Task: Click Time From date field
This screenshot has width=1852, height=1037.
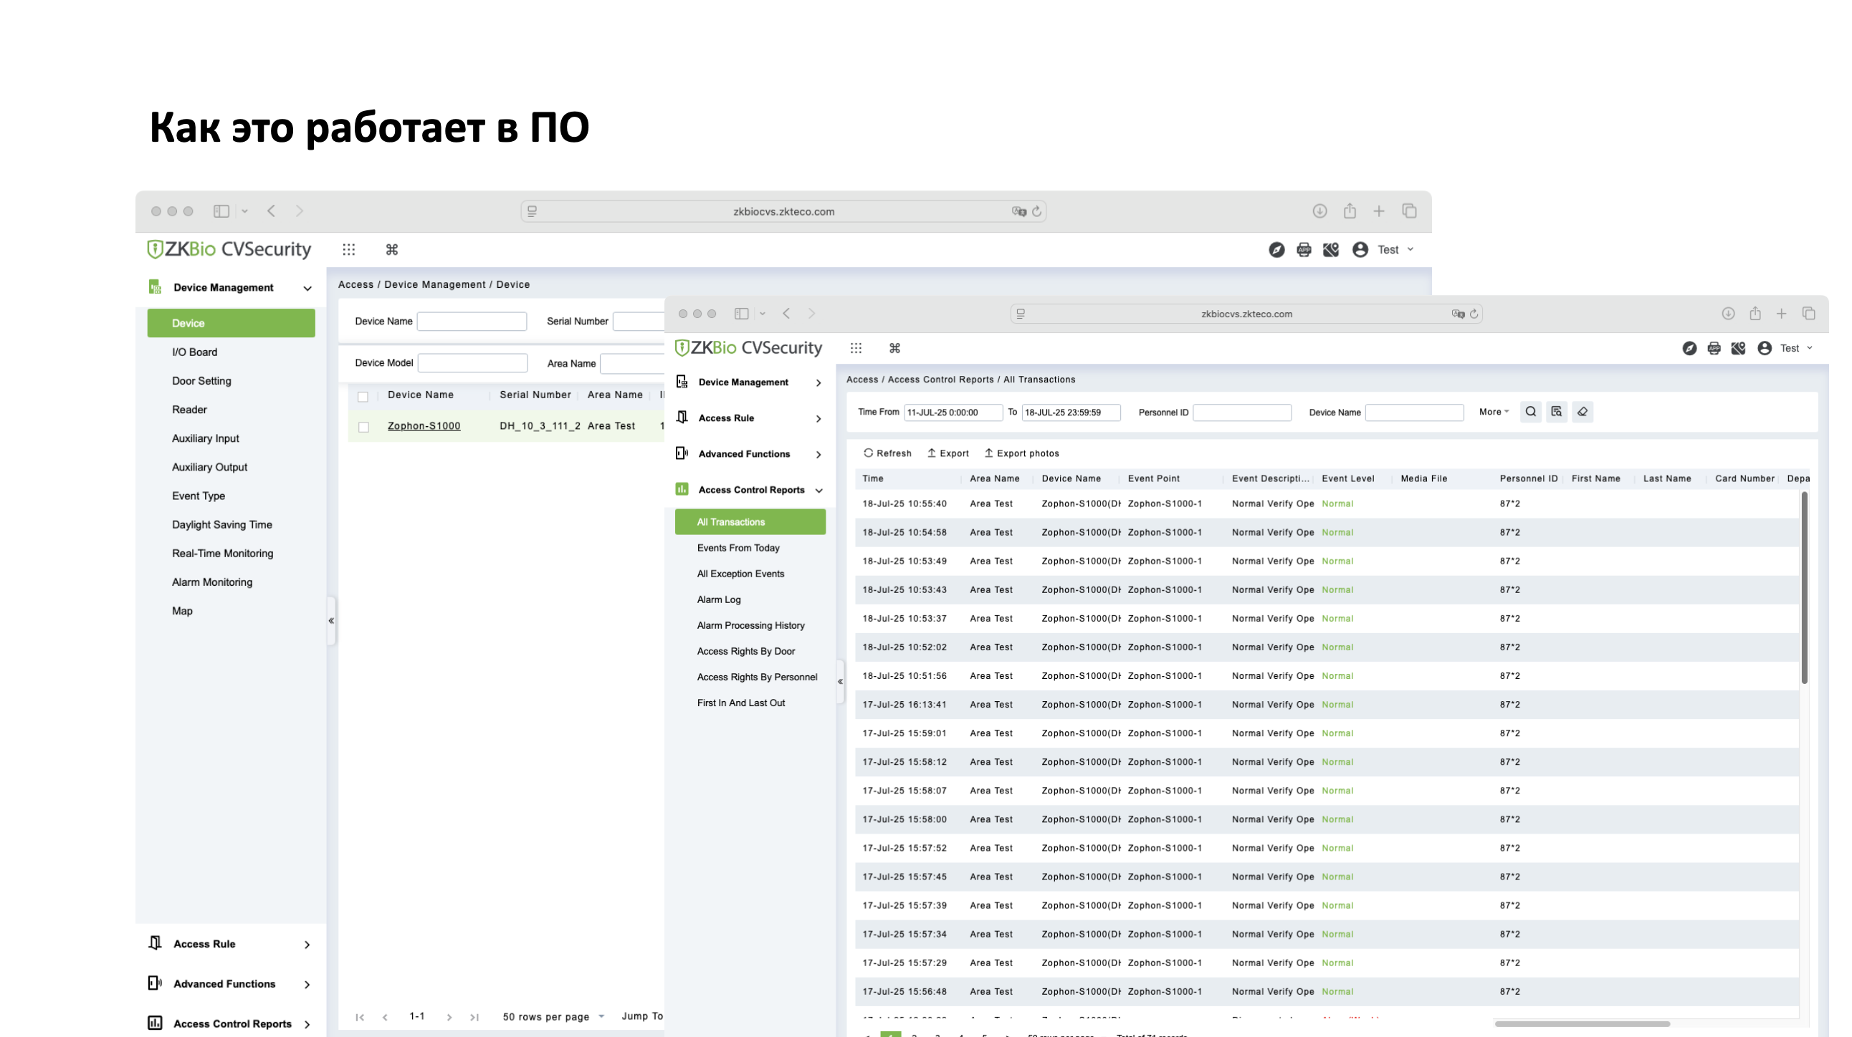Action: (953, 413)
